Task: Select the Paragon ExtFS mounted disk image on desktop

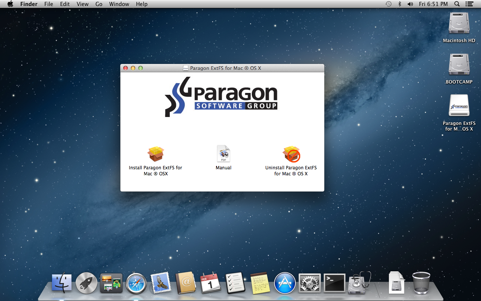Action: coord(459,106)
